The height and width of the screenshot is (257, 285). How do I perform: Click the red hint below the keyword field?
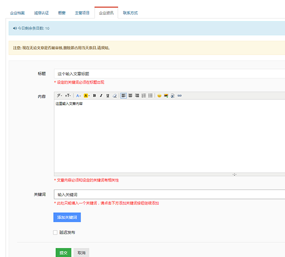tap(106, 203)
